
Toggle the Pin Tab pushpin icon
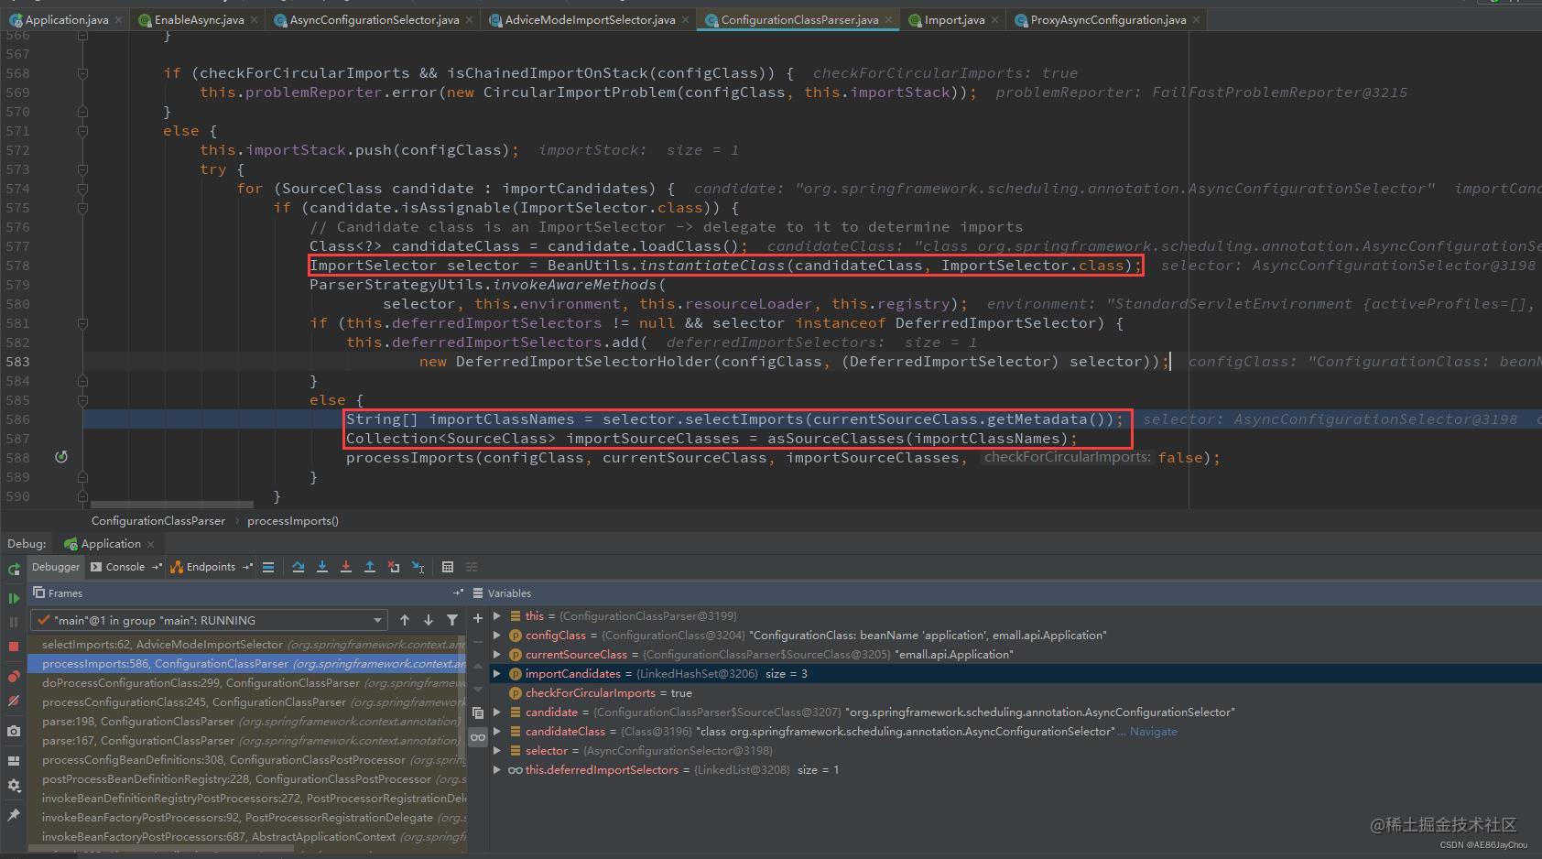coord(14,814)
